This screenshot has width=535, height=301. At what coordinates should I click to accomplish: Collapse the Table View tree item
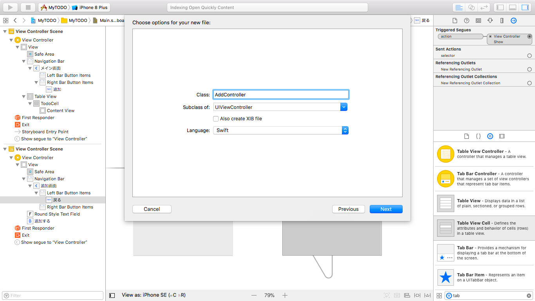pyautogui.click(x=23, y=96)
